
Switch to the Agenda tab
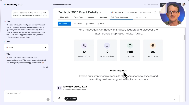91,17
